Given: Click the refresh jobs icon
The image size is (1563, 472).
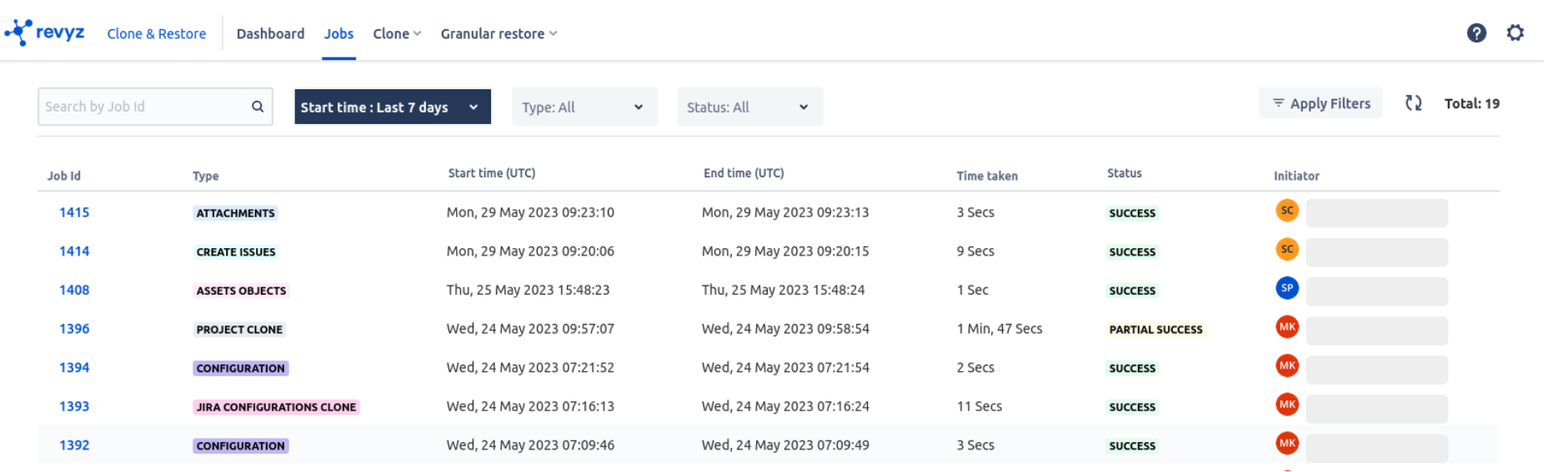Looking at the screenshot, I should pos(1413,103).
